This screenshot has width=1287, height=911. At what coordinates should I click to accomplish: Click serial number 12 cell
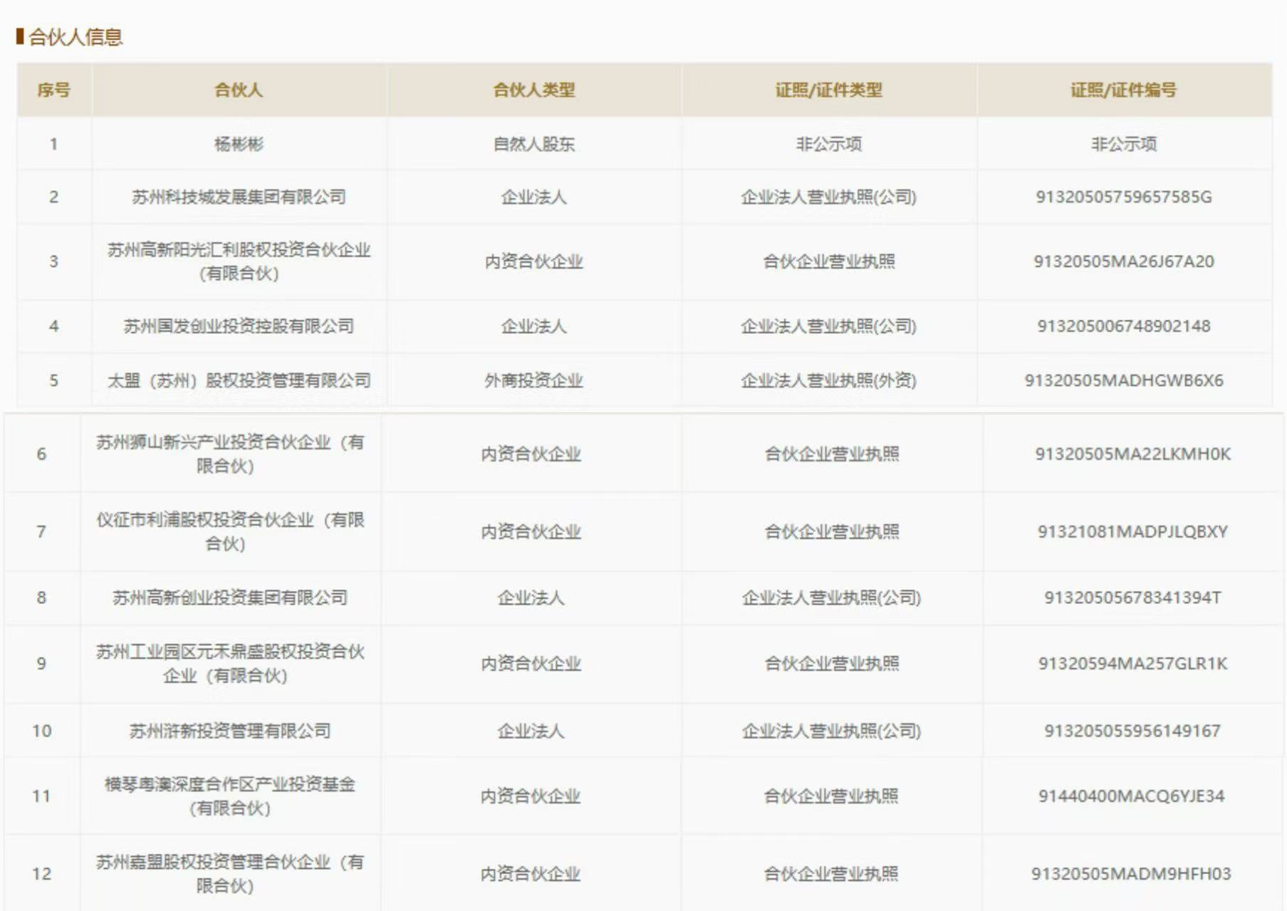(x=42, y=873)
